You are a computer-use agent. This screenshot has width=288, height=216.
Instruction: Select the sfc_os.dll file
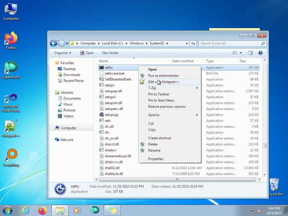click(x=111, y=138)
